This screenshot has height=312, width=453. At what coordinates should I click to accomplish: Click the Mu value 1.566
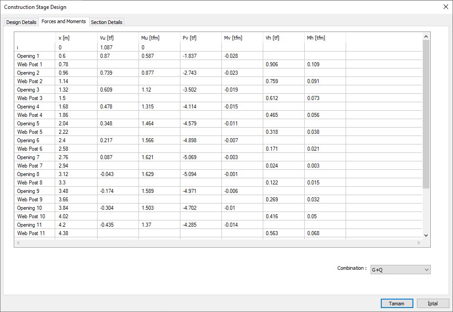[147, 140]
